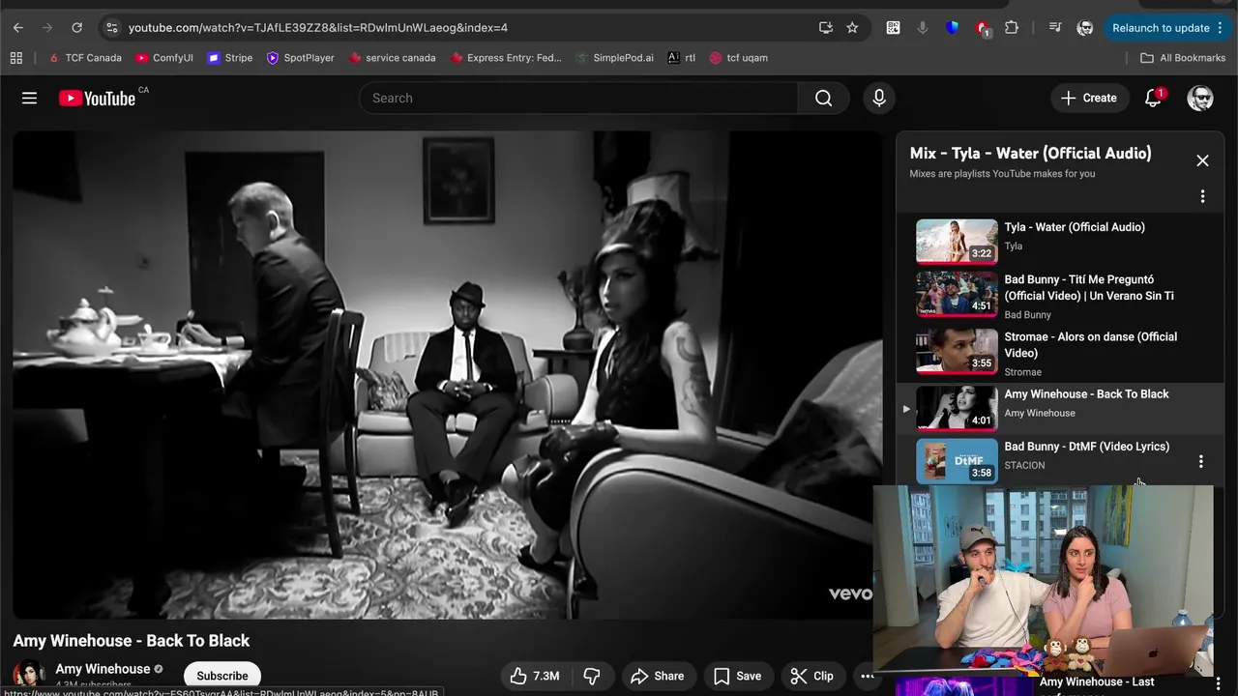This screenshot has width=1238, height=696.
Task: Open the apps grid in bookmarks bar
Action: (16, 58)
